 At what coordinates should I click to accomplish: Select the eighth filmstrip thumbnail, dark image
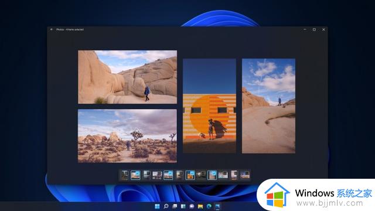tap(201, 175)
